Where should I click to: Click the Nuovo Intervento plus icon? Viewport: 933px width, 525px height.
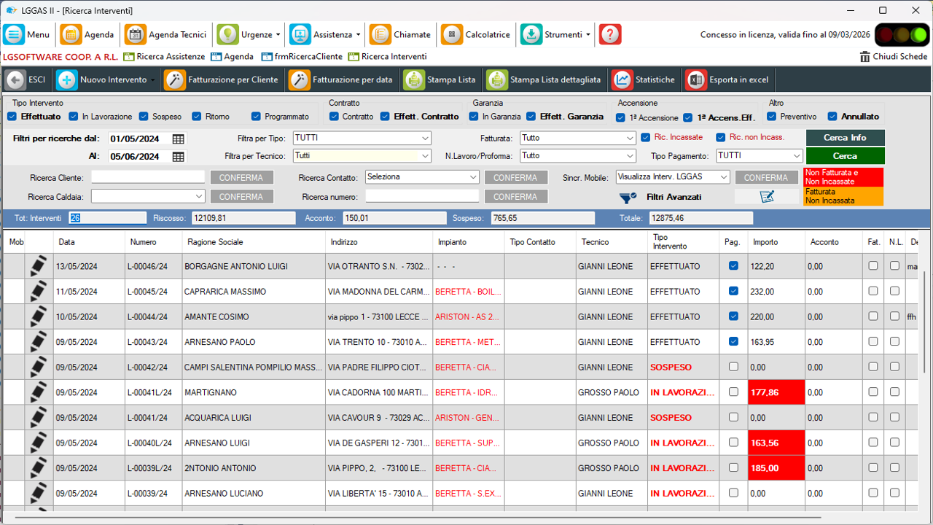[x=67, y=80]
